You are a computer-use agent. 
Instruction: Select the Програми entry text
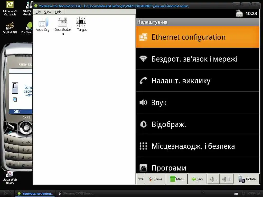pyautogui.click(x=169, y=168)
